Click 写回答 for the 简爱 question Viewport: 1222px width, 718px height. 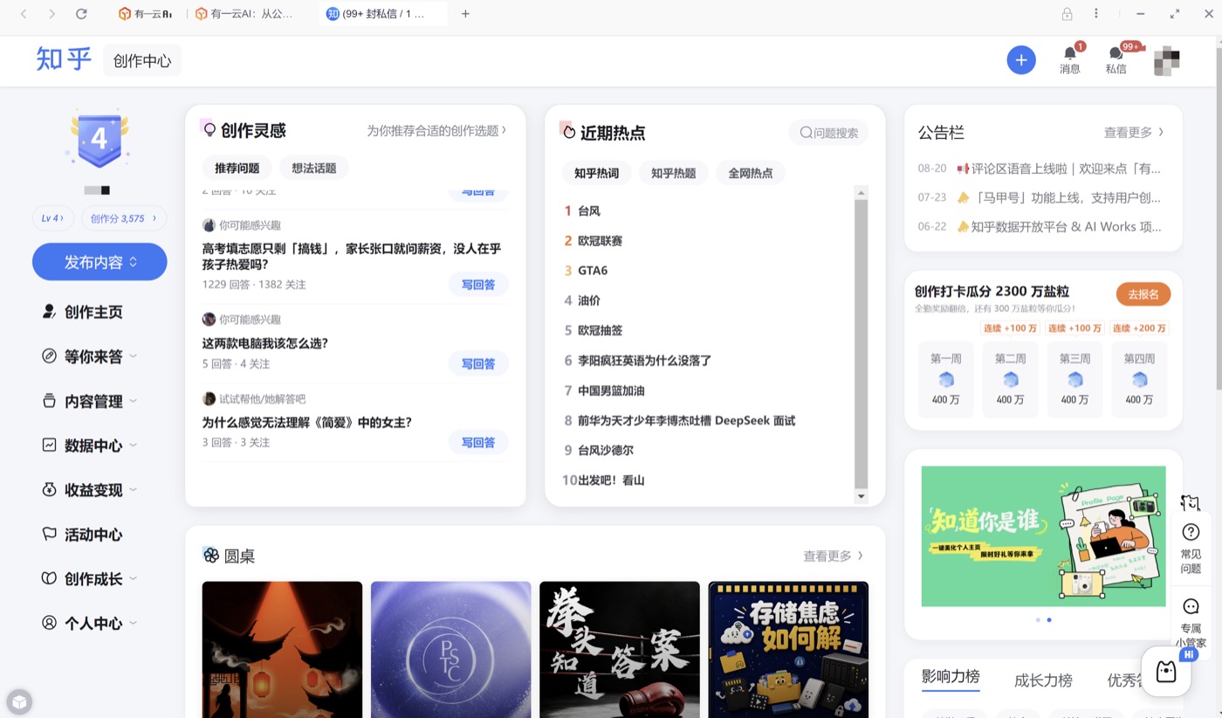click(x=478, y=443)
